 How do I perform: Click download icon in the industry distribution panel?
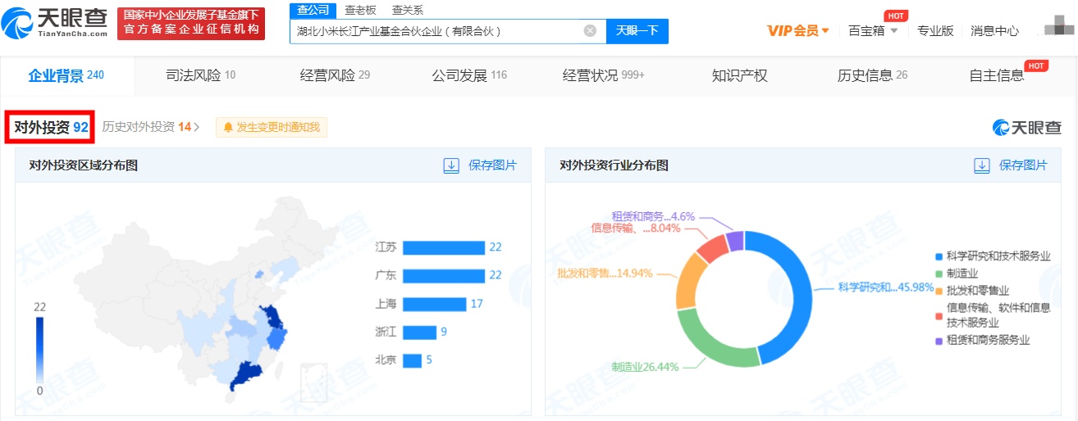click(982, 165)
